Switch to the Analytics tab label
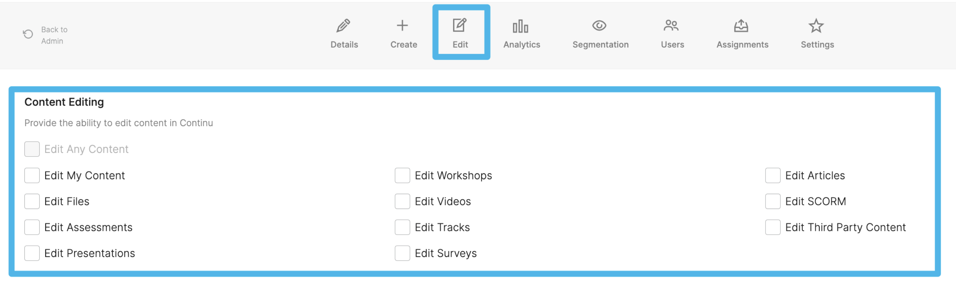Screen dimensions: 956x286 pos(521,45)
